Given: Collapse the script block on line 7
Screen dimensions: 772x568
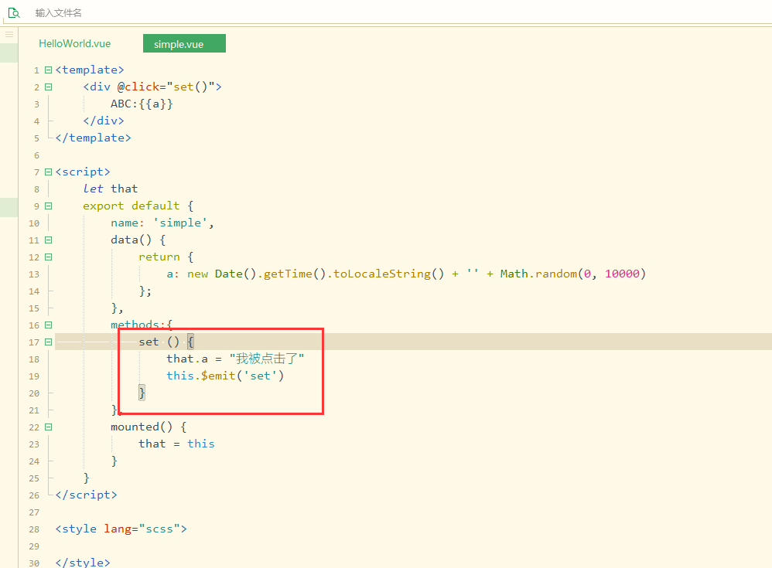Looking at the screenshot, I should point(48,172).
